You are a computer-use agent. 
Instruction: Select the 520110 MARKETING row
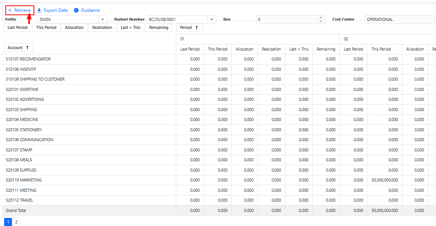[89, 180]
